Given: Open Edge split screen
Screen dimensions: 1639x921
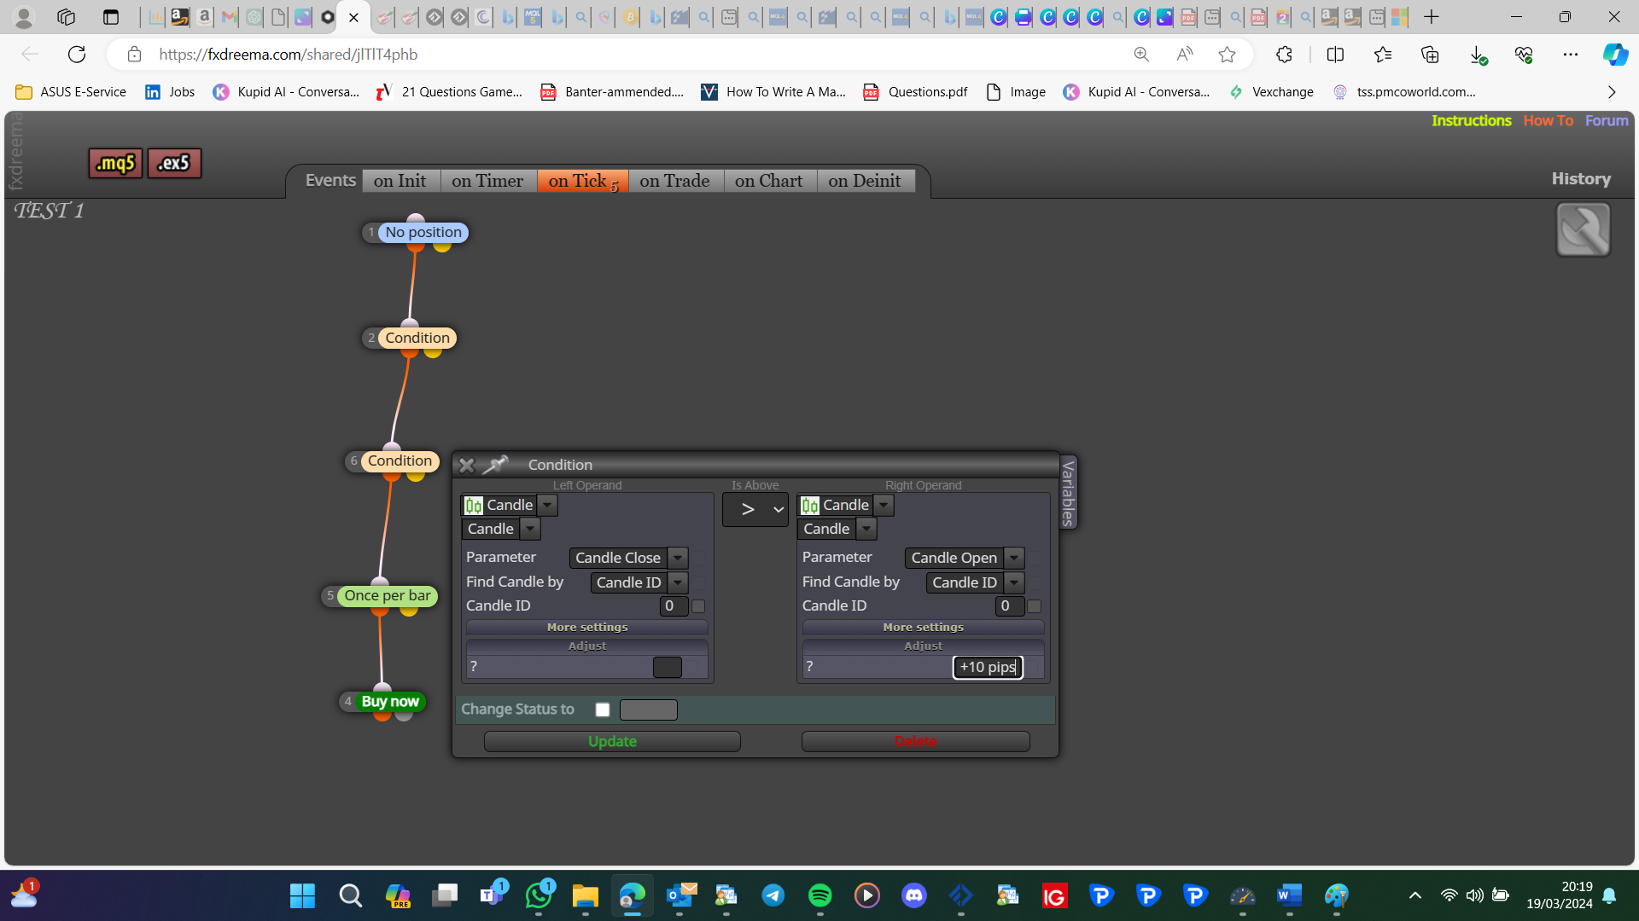Looking at the screenshot, I should pos(1335,55).
